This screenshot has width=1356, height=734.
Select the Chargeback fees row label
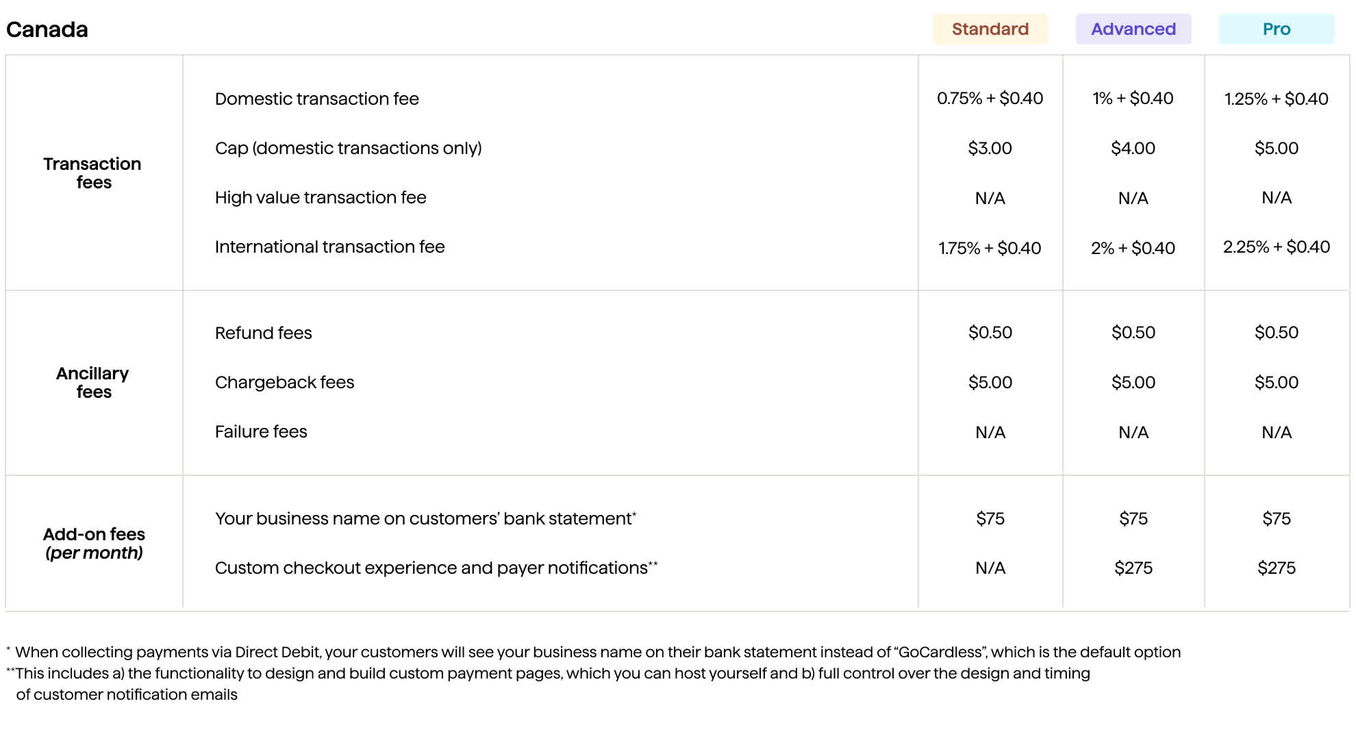point(284,382)
